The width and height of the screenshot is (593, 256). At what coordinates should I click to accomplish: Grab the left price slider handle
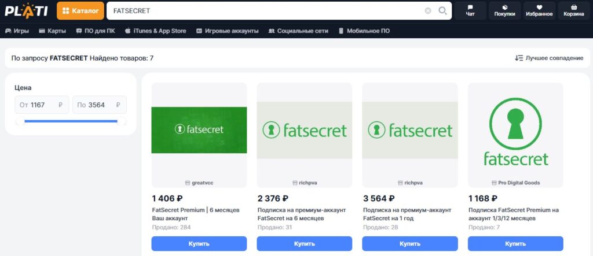[20, 121]
